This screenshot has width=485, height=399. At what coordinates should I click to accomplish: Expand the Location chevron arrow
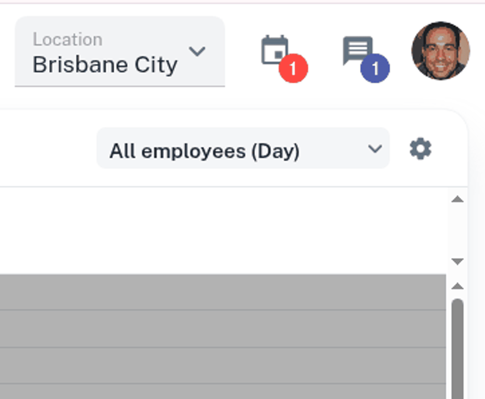coord(197,51)
